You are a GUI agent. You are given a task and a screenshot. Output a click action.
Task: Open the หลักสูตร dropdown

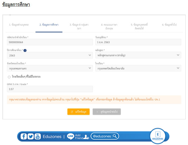(138, 55)
